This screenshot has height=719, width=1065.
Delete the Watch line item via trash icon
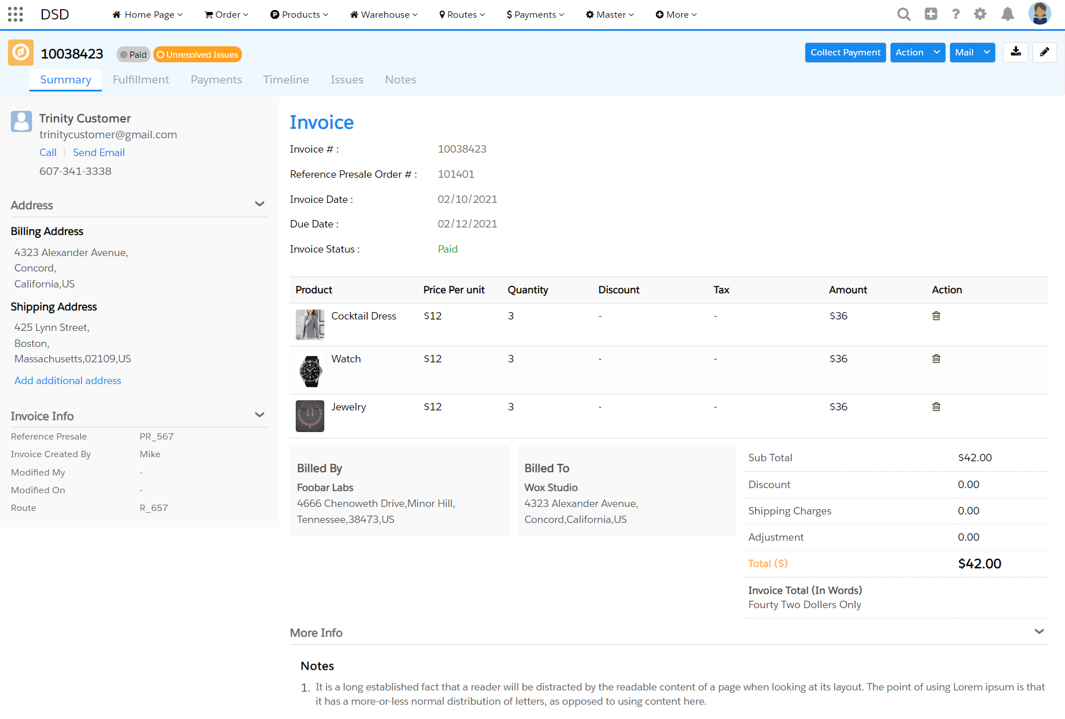[x=936, y=358]
